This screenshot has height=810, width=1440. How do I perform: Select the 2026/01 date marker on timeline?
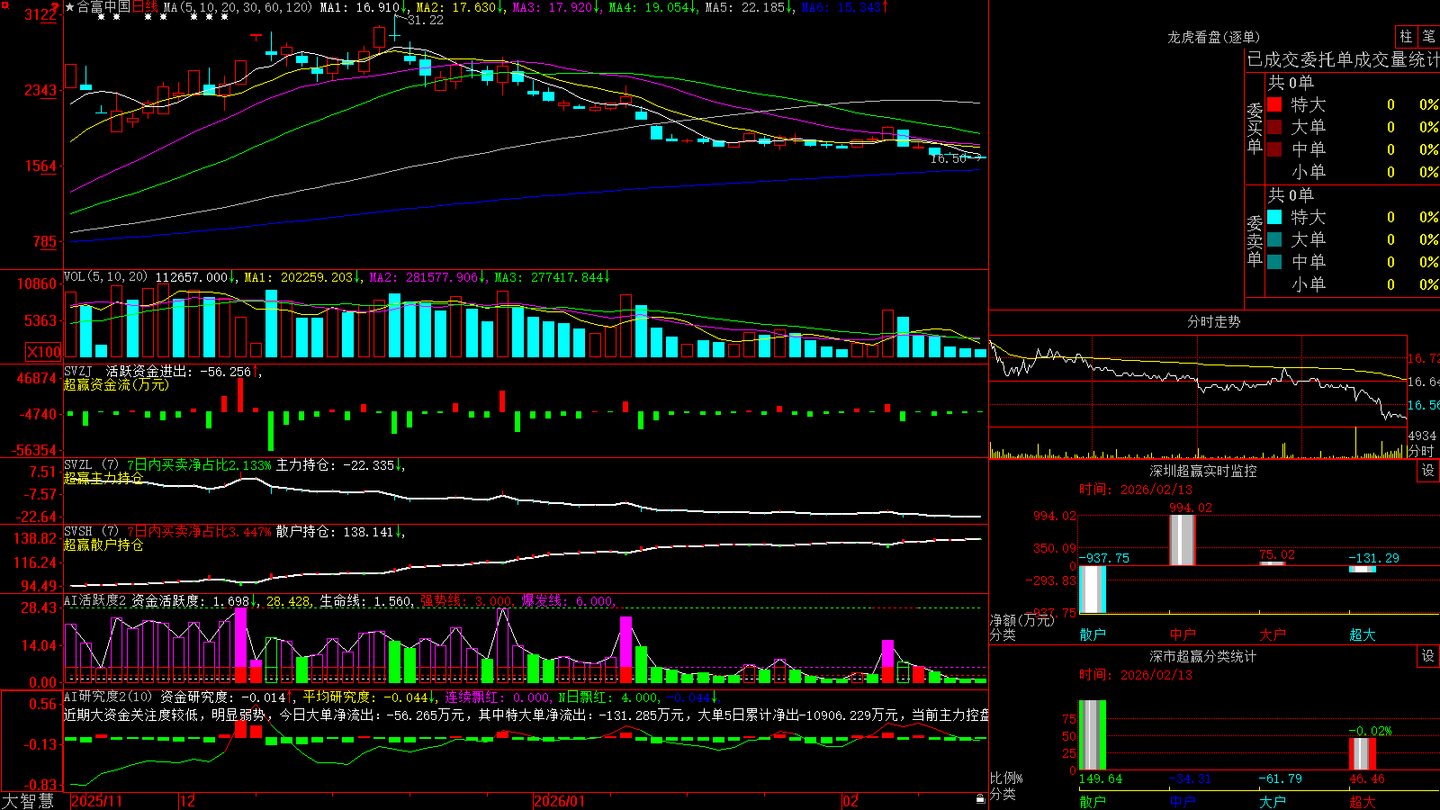(560, 801)
